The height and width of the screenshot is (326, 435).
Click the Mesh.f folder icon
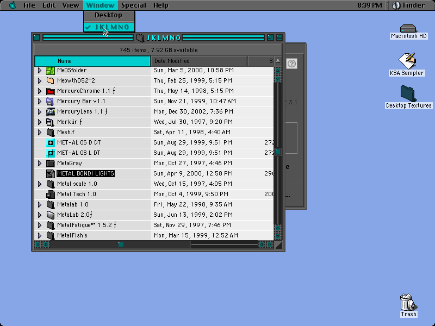(50, 132)
